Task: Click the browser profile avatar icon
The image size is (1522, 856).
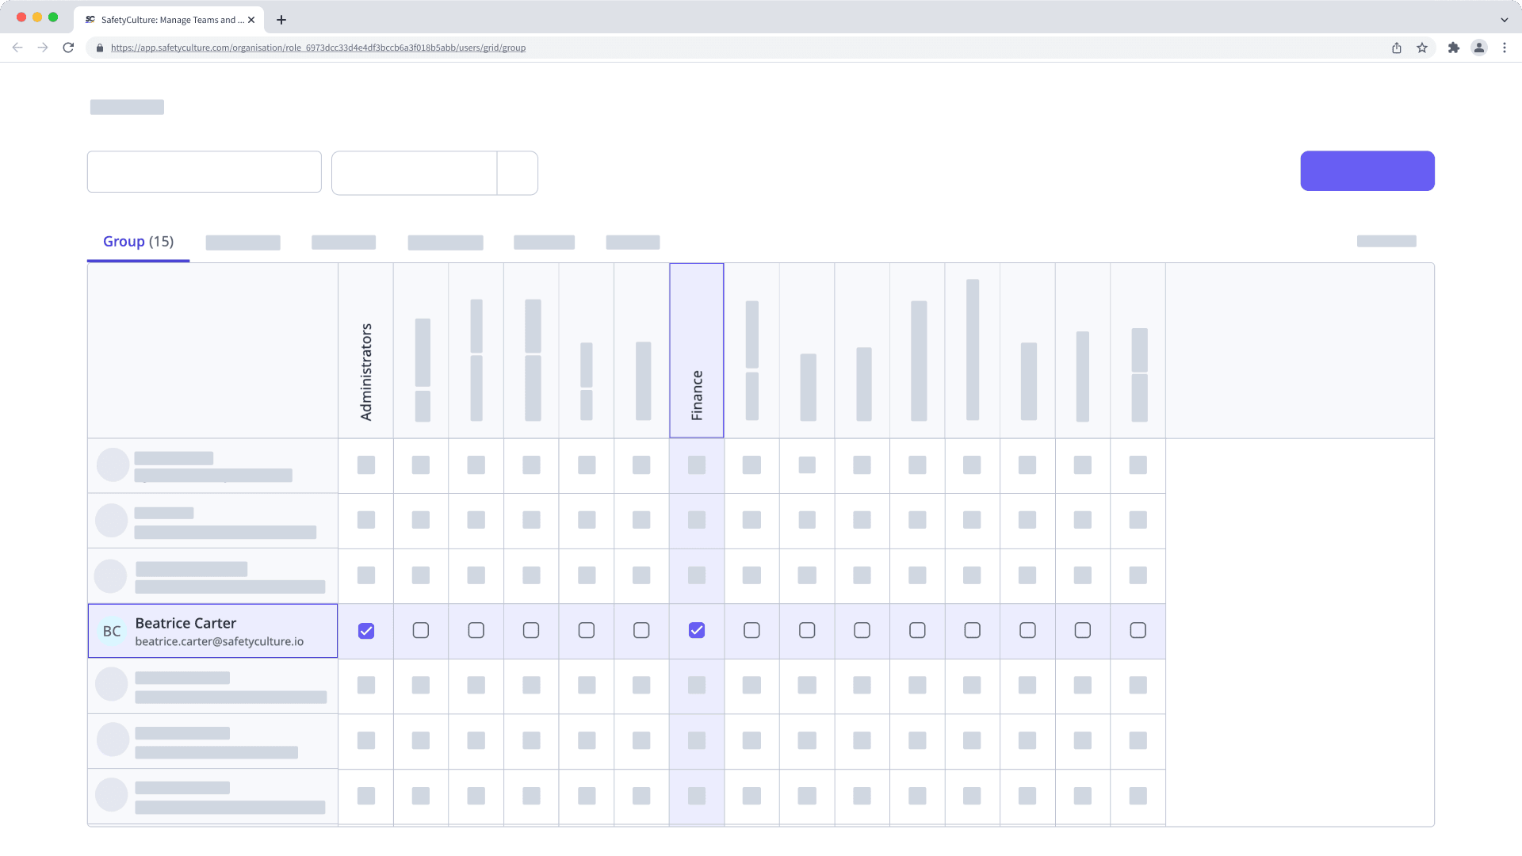Action: [1479, 48]
